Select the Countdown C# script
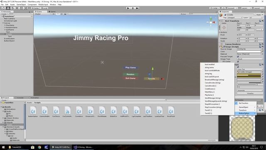 coord(79,111)
